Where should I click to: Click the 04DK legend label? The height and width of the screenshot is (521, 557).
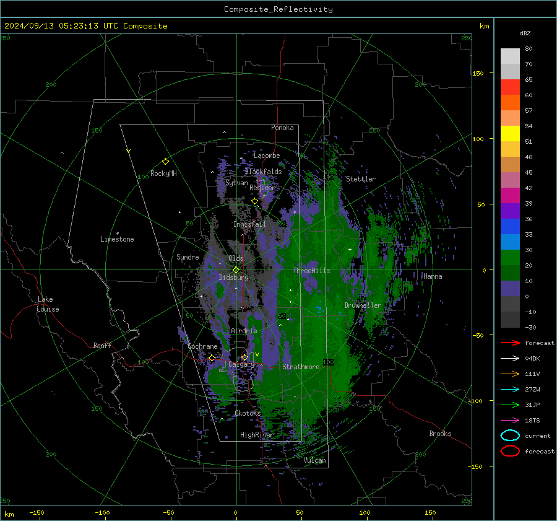point(532,359)
